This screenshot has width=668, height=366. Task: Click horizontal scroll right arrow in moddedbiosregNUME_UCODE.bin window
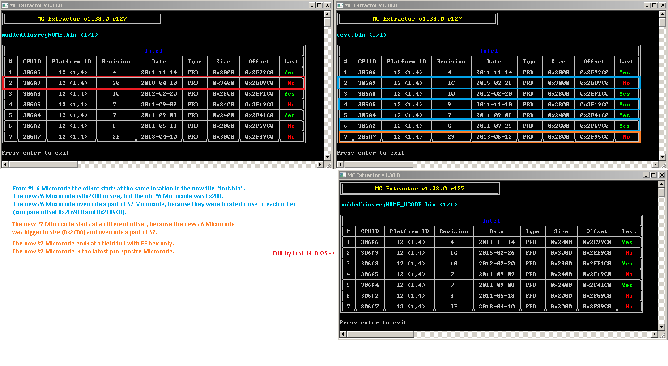(x=655, y=334)
